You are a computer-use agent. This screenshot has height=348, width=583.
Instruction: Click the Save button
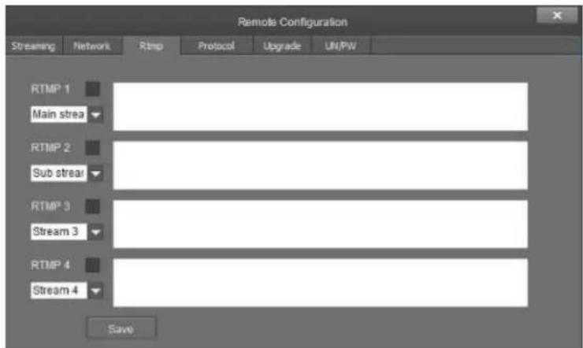(x=121, y=328)
